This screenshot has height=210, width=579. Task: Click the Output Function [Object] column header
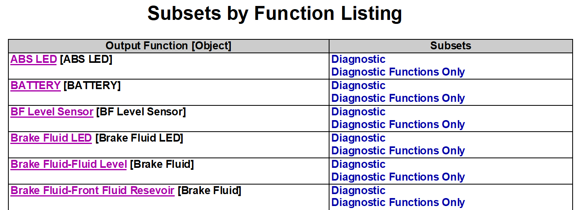pos(169,46)
